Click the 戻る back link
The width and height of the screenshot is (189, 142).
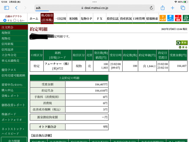coord(183,47)
